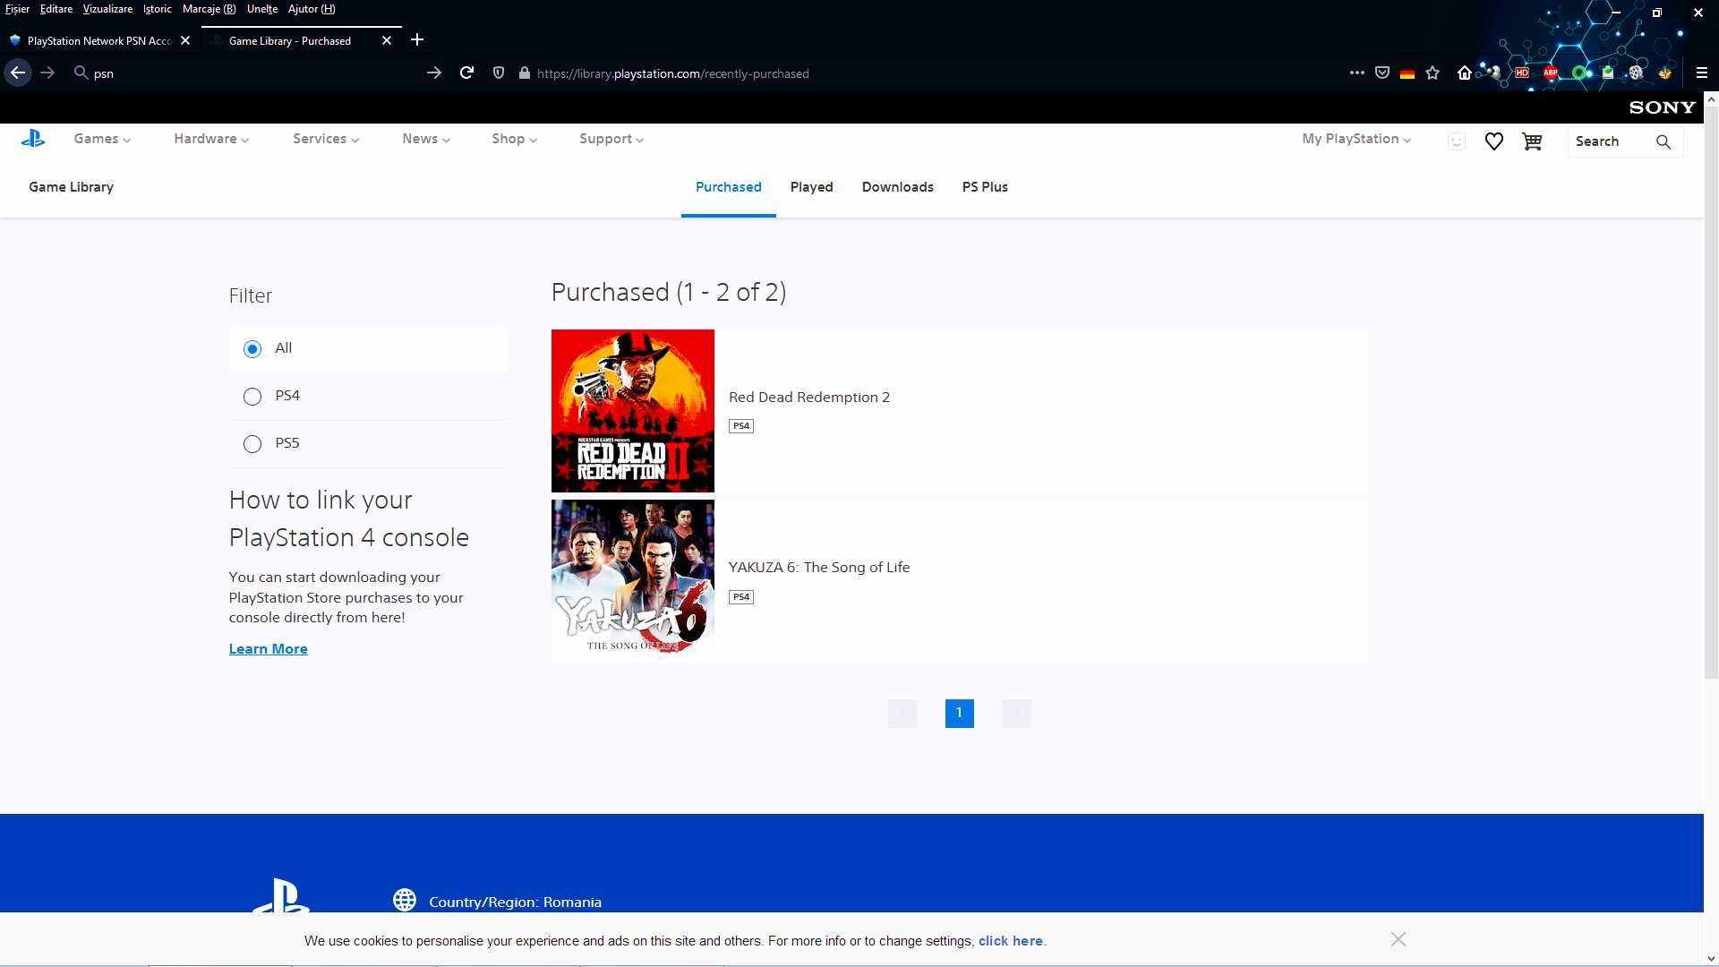This screenshot has width=1719, height=967.
Task: Open the tracking protection shield icon
Action: coord(499,73)
